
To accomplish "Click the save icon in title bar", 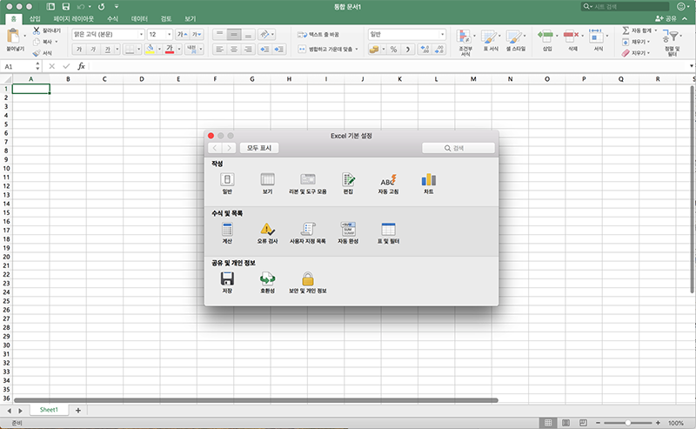I will [66, 7].
